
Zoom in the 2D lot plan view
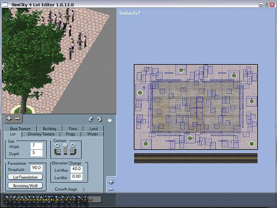tap(111, 182)
